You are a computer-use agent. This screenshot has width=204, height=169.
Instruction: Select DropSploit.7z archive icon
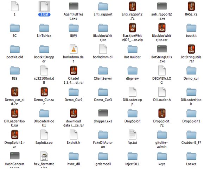(x=162, y=113)
